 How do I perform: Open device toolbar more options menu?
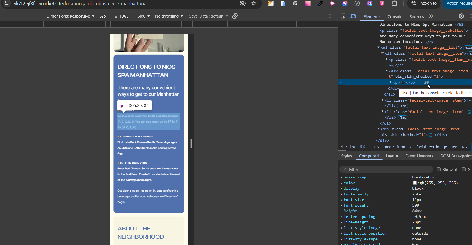click(330, 16)
